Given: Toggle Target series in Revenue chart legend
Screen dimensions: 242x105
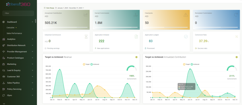Looking at the screenshot, I should [86, 64].
